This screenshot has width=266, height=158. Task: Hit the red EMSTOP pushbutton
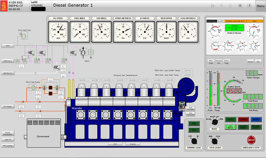tap(251, 140)
